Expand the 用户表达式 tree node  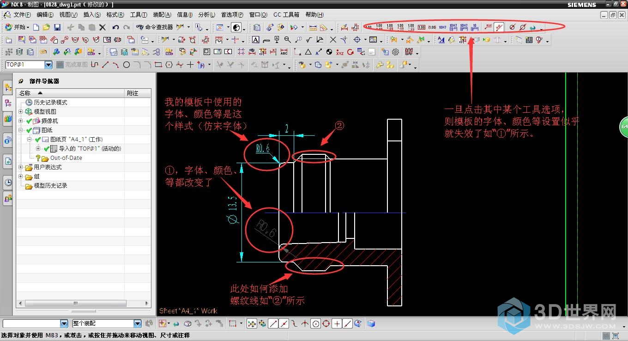20,167
